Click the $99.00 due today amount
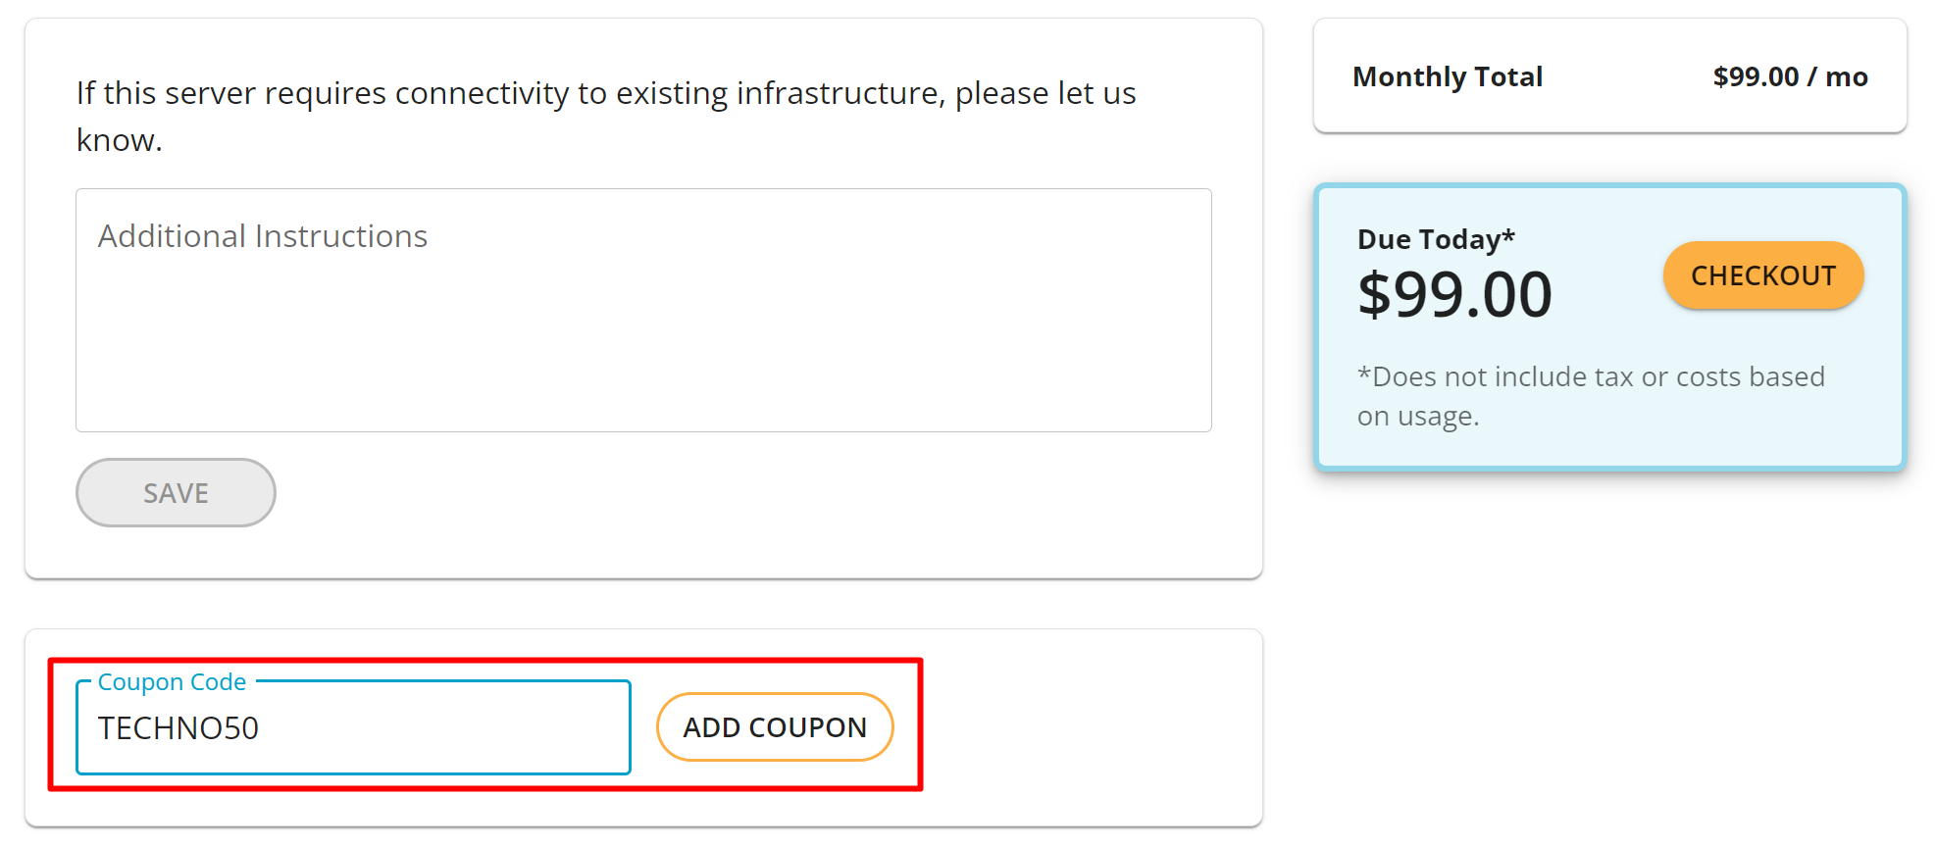The height and width of the screenshot is (847, 1935). pyautogui.click(x=1455, y=292)
